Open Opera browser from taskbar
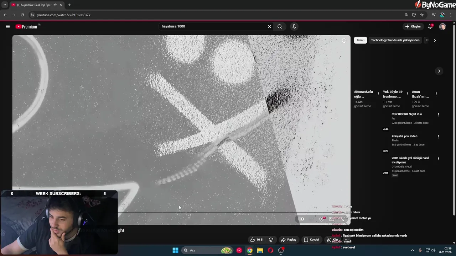The image size is (456, 256). pos(270,250)
